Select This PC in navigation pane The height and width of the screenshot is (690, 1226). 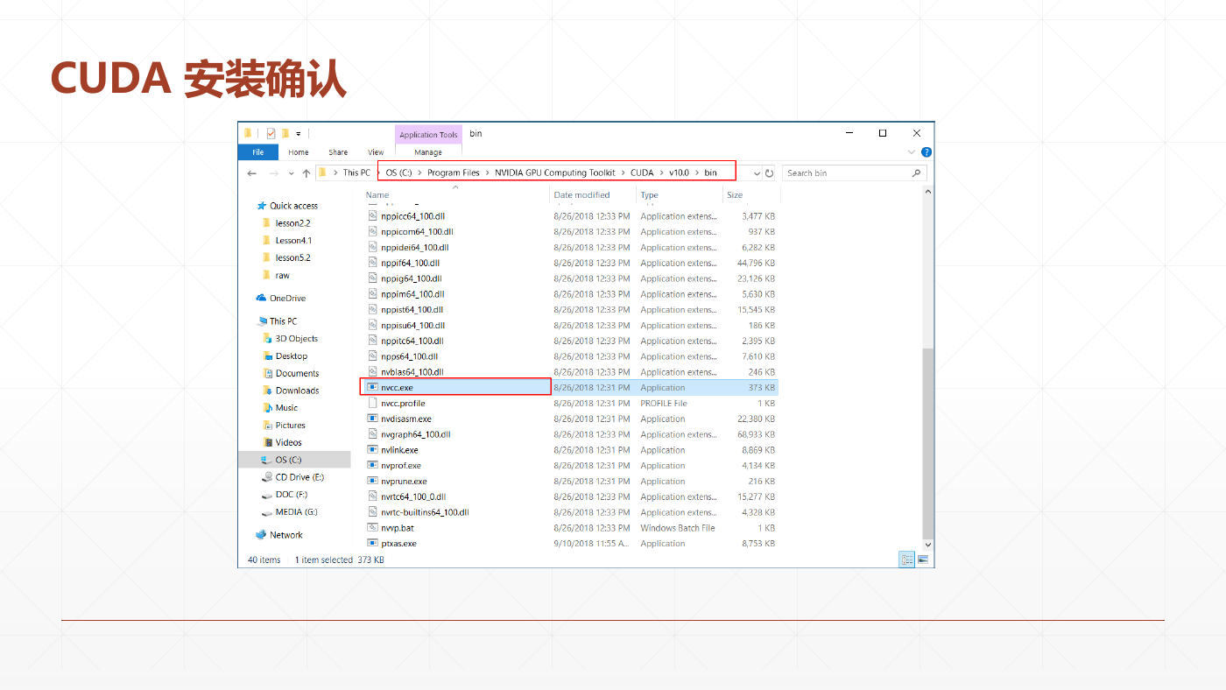pyautogui.click(x=283, y=321)
